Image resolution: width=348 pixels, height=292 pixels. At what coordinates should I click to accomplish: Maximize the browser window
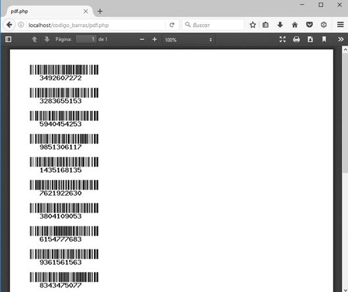pos(321,5)
